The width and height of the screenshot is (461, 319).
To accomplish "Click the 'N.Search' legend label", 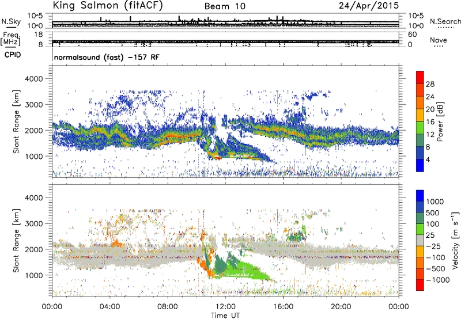I will 445,21.
